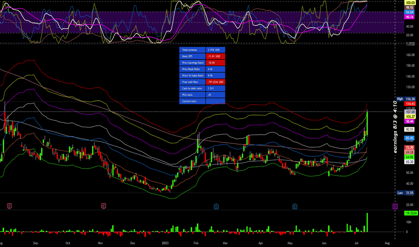419x247 pixels.
Task: Open the blue earnings marker near May
Action: click(x=295, y=206)
